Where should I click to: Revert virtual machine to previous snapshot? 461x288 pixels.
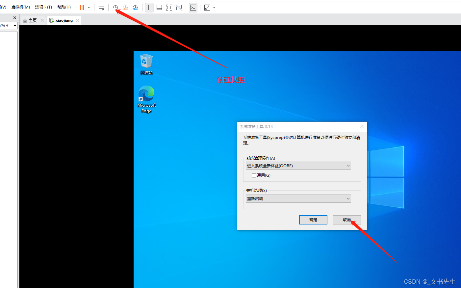[125, 8]
